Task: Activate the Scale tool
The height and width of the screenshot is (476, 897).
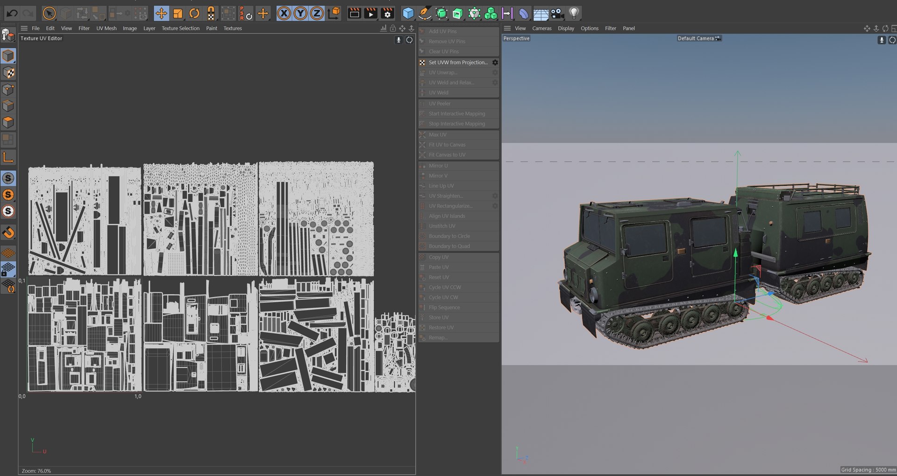Action: click(x=178, y=14)
